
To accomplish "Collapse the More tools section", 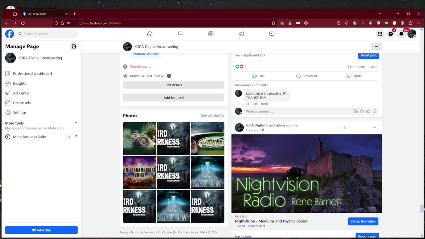I will click(76, 123).
